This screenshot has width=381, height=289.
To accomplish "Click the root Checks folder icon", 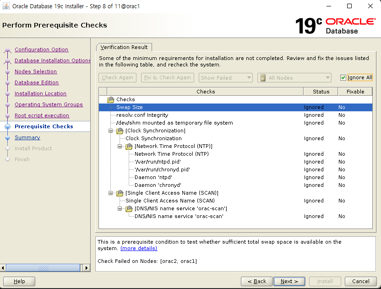I will point(110,99).
